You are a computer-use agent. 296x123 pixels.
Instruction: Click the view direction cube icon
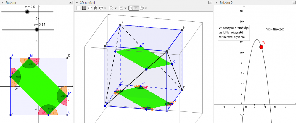[121, 8]
